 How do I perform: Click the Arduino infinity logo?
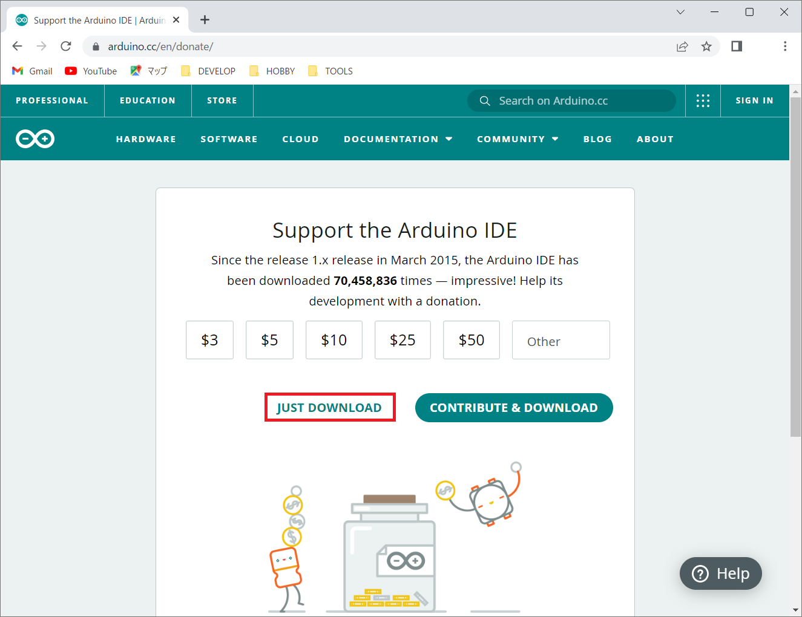click(x=35, y=139)
